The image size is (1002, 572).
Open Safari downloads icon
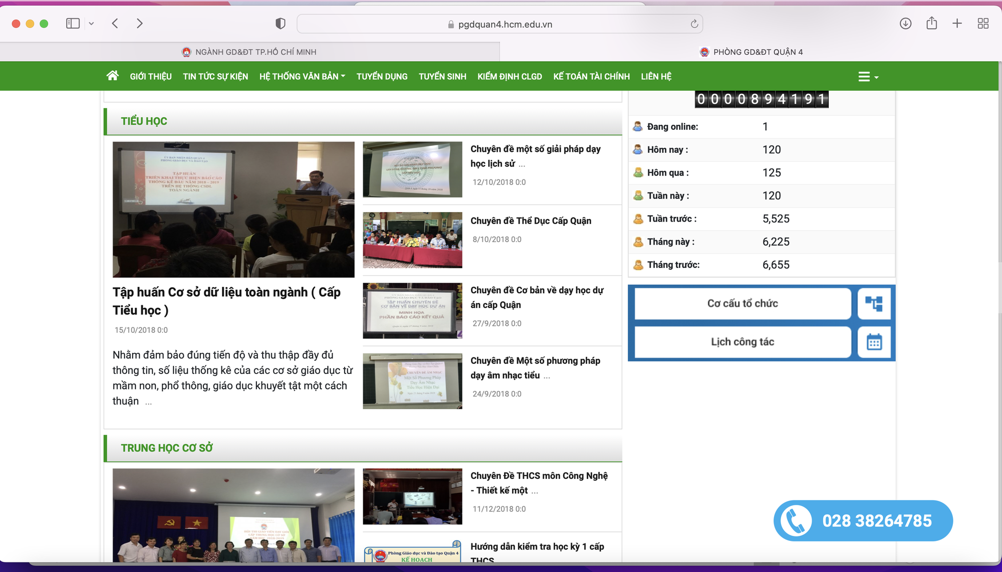pos(905,24)
